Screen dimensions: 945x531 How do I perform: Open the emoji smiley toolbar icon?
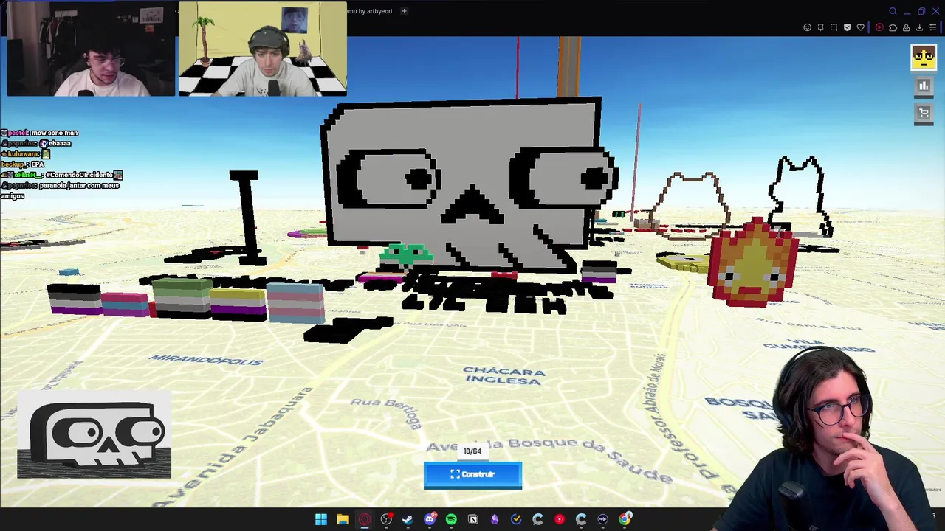pyautogui.click(x=807, y=27)
